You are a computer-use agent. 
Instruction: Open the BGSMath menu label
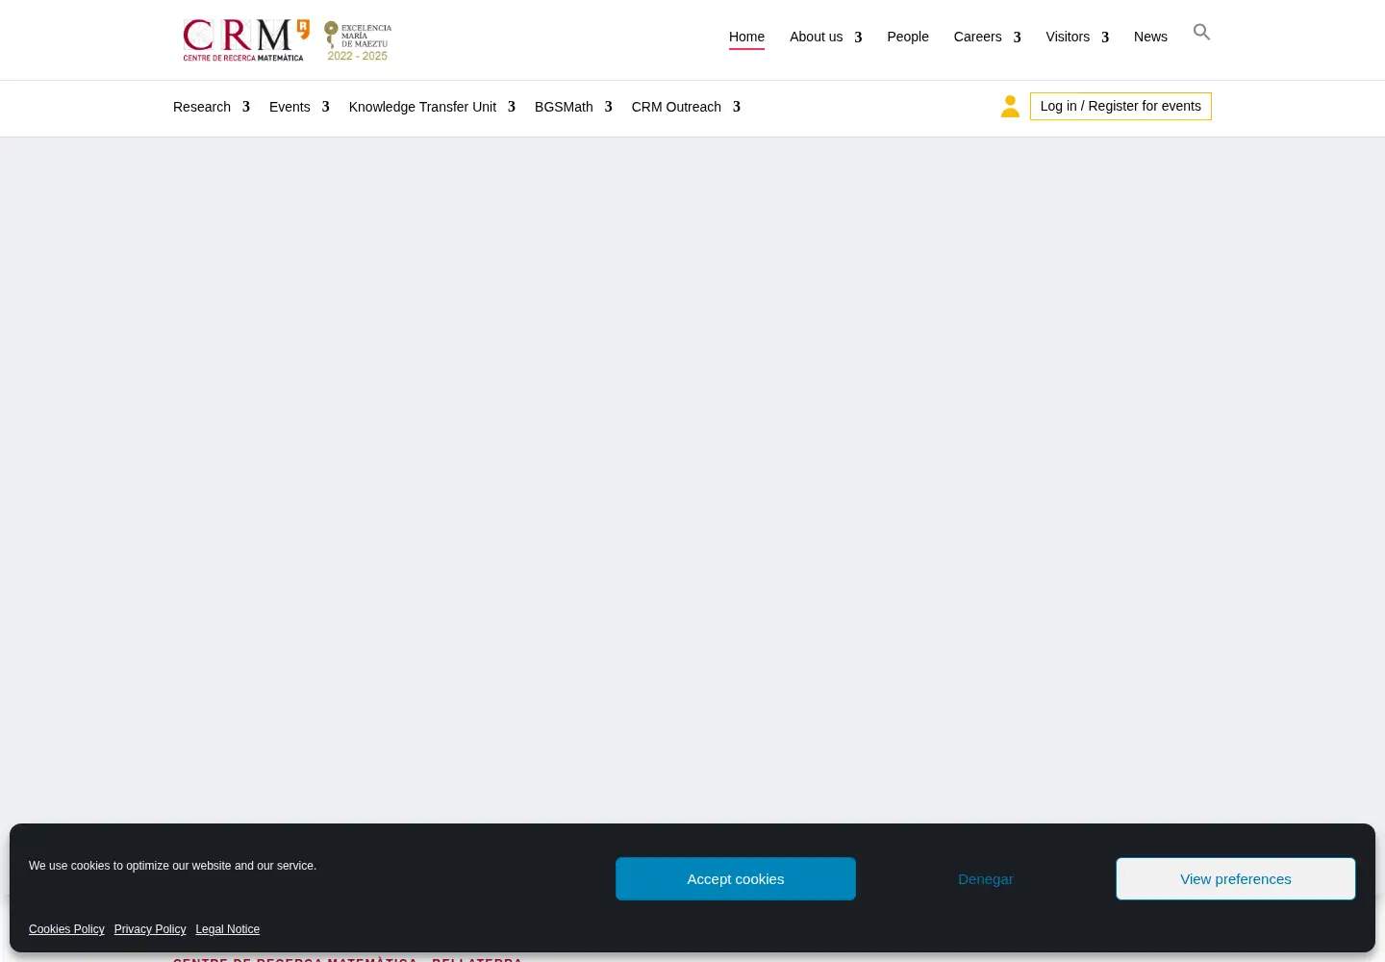(564, 107)
